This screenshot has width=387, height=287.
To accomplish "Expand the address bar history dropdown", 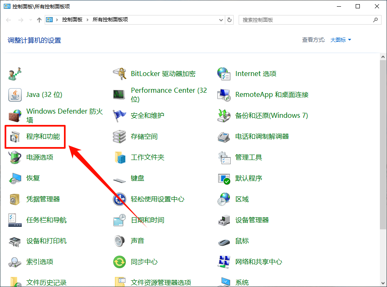I will pyautogui.click(x=221, y=20).
